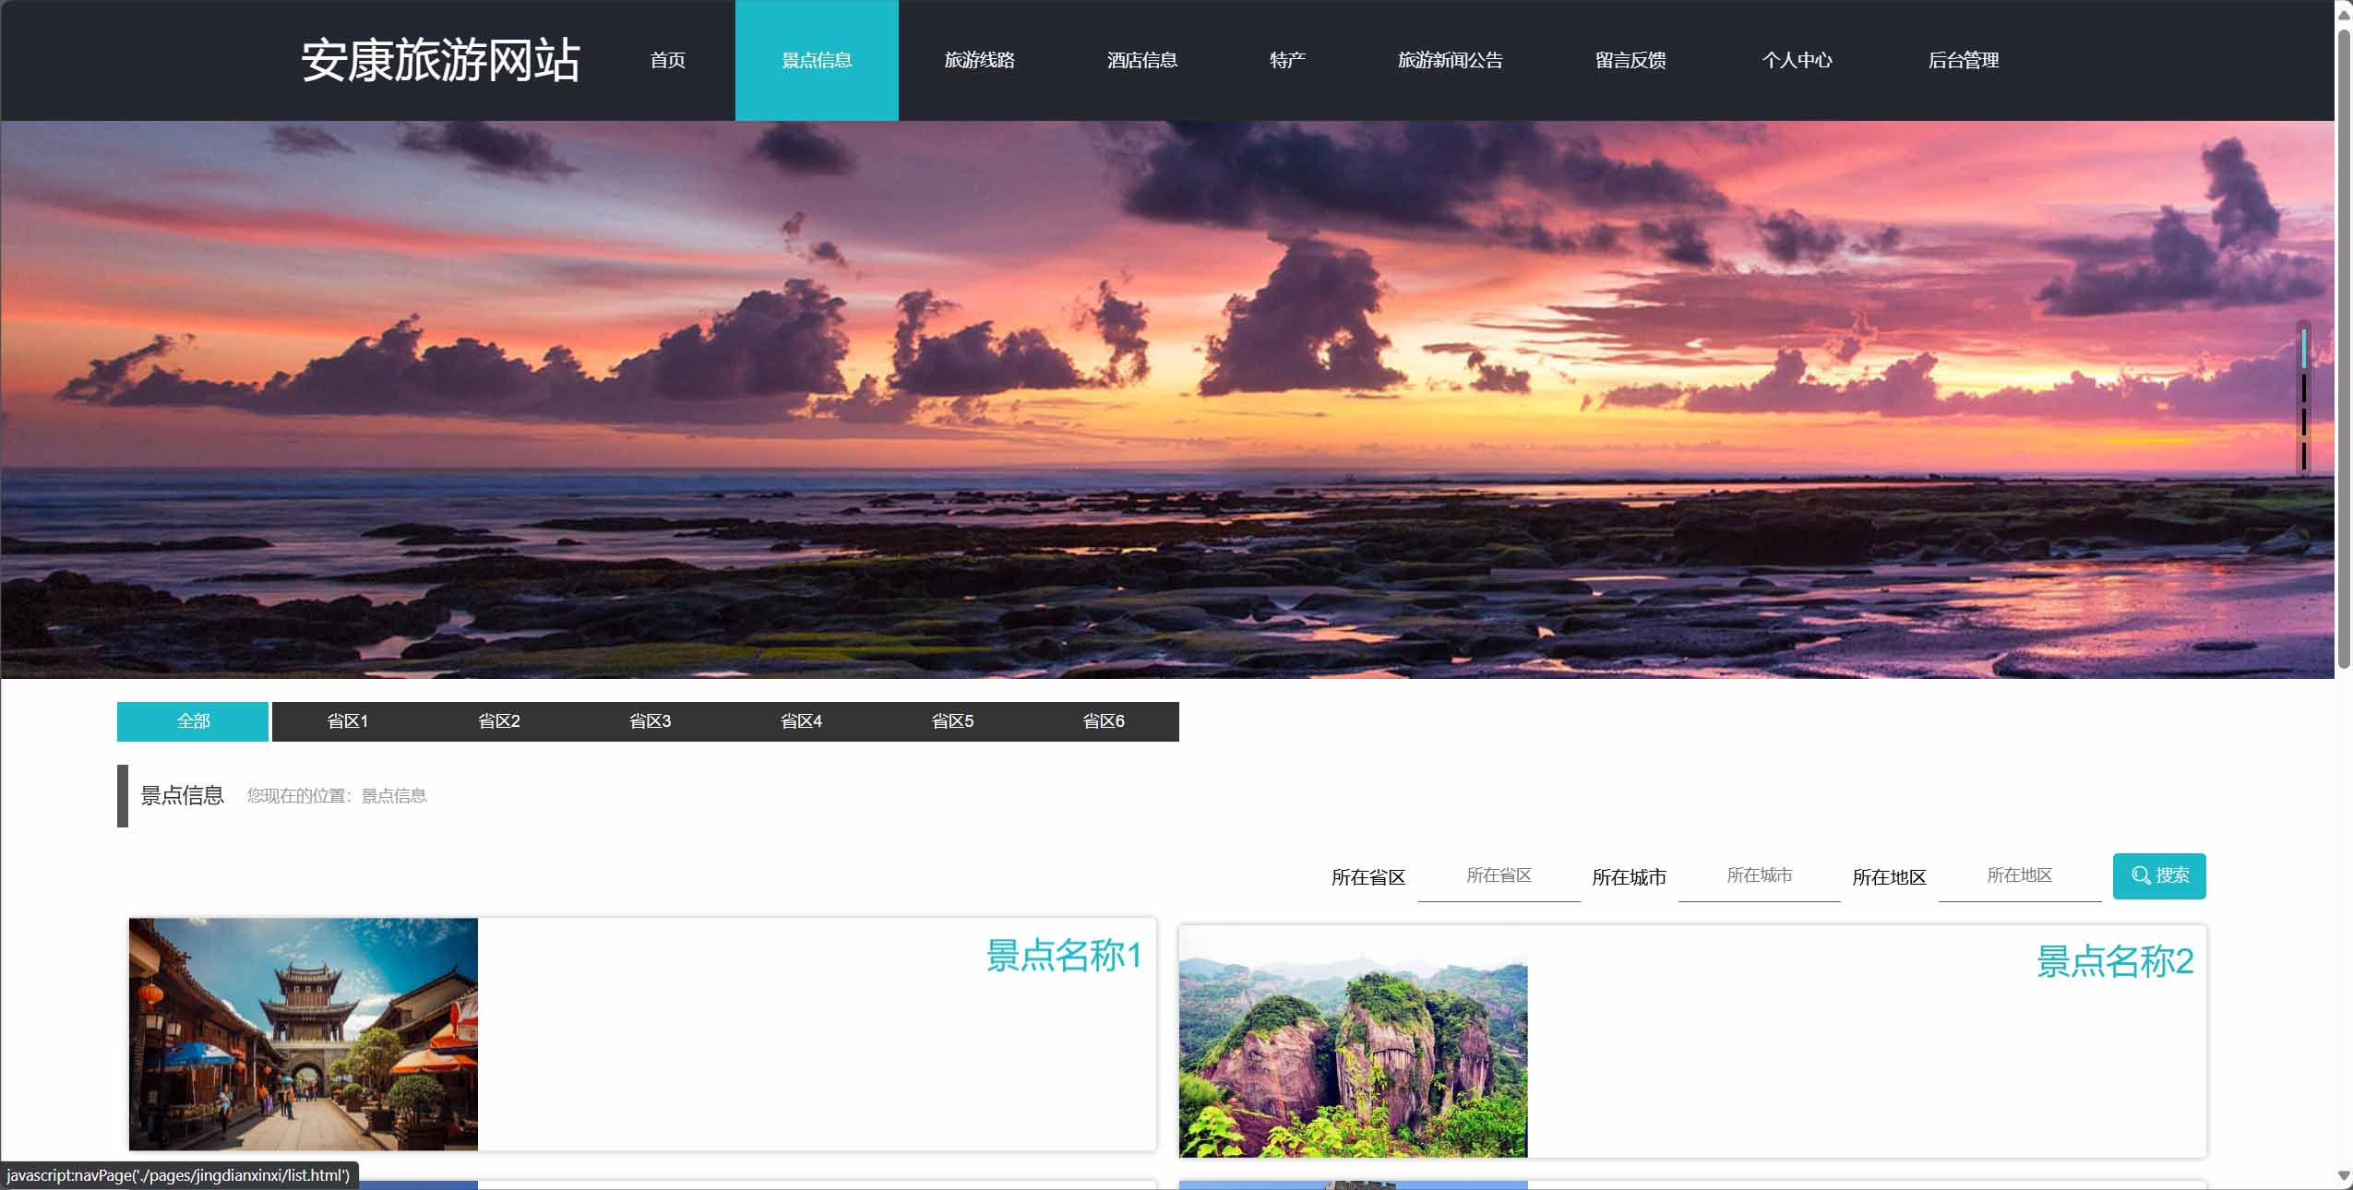The width and height of the screenshot is (2353, 1190).
Task: Filter attractions by 省区1
Action: (x=348, y=721)
